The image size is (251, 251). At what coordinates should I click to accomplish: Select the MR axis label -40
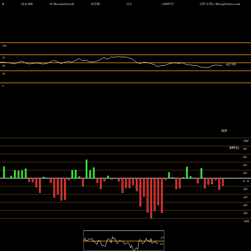[x=245, y=197]
